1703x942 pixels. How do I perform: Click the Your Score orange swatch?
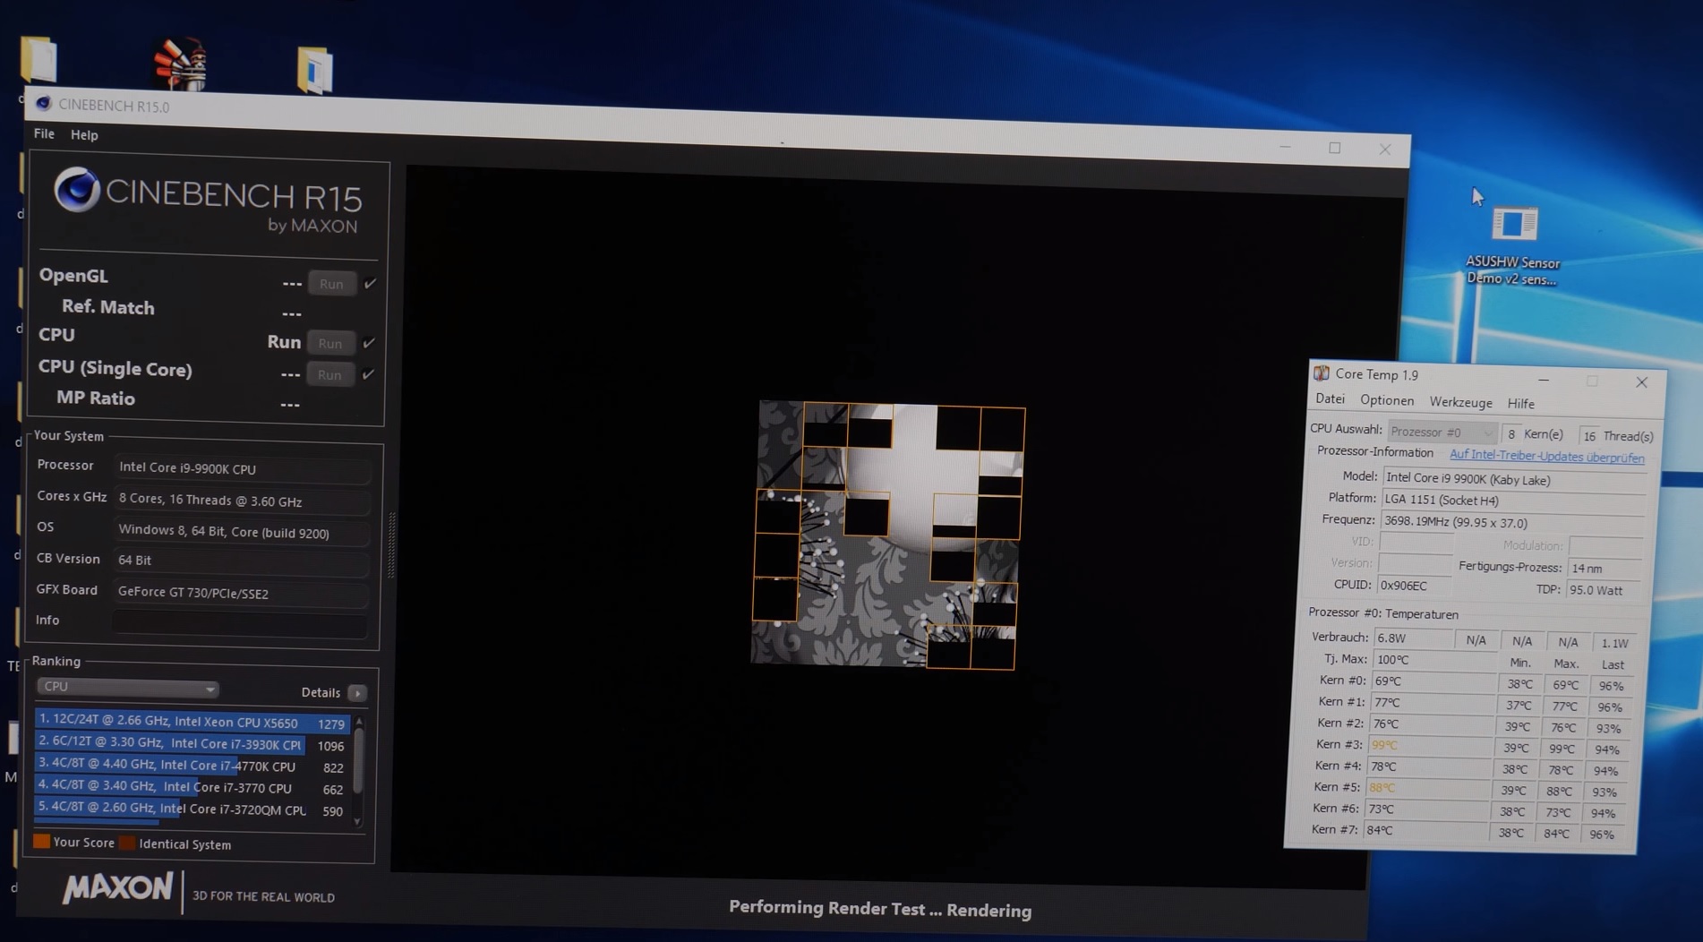tap(41, 842)
